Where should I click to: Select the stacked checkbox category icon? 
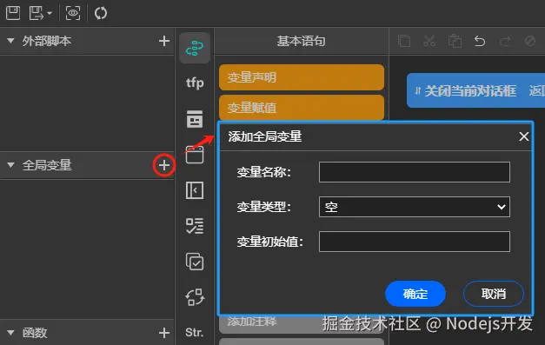[195, 262]
